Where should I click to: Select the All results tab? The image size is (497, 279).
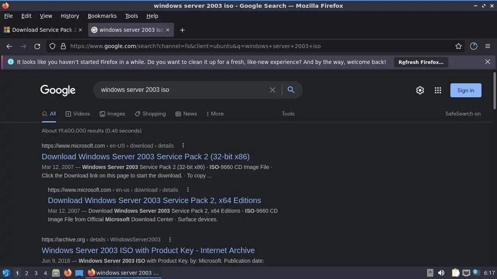click(49, 114)
